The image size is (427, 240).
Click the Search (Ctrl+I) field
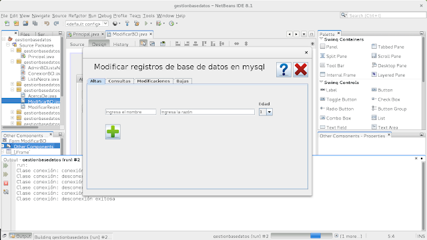coord(387,15)
